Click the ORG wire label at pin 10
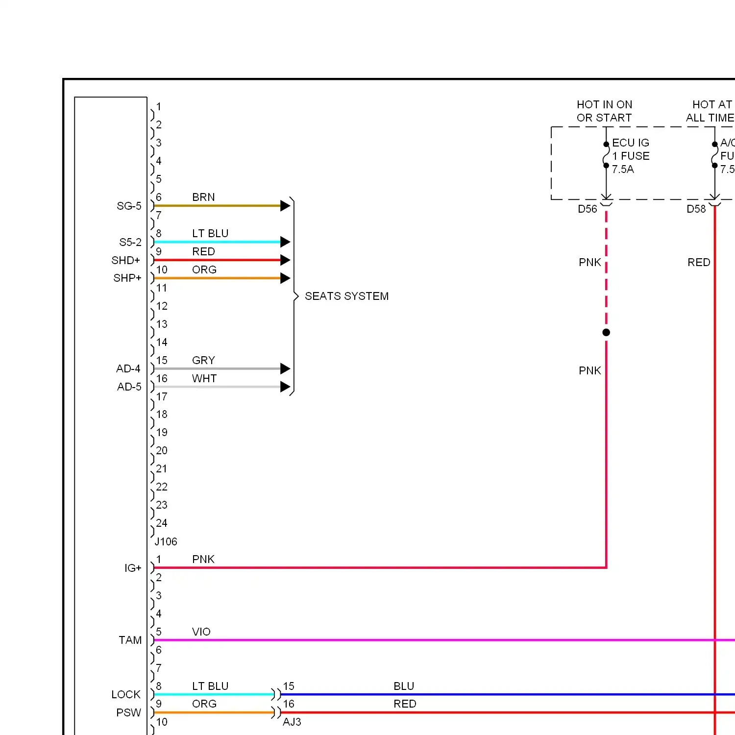 pos(204,269)
